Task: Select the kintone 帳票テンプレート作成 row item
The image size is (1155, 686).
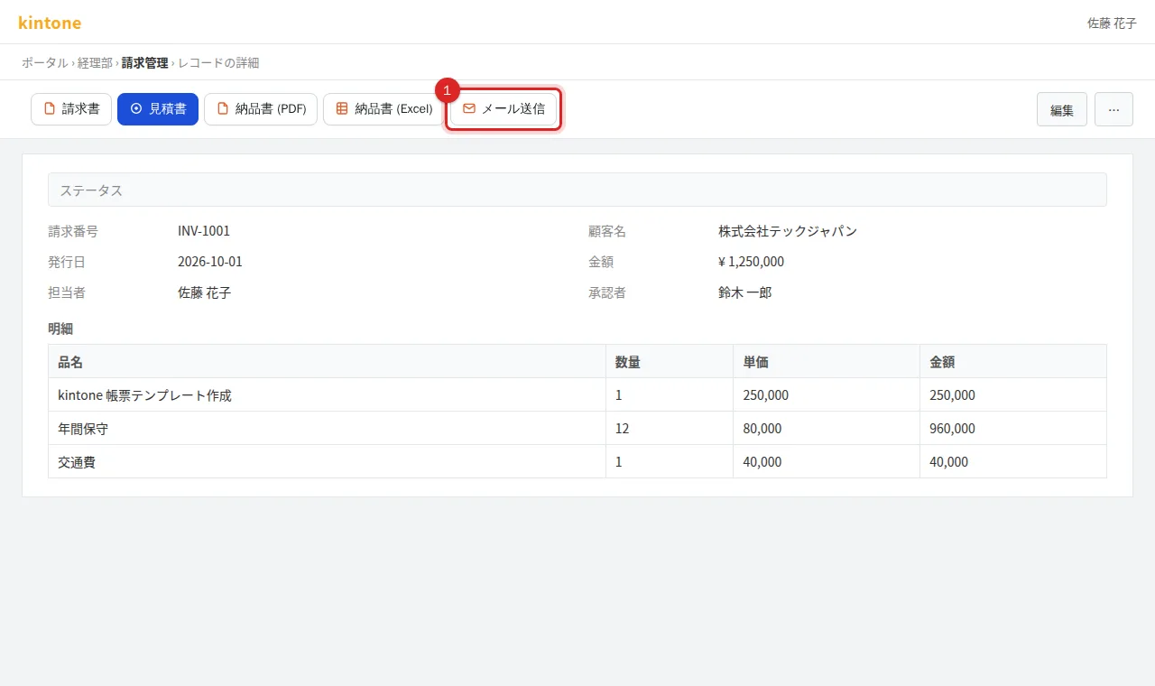Action: 144,395
